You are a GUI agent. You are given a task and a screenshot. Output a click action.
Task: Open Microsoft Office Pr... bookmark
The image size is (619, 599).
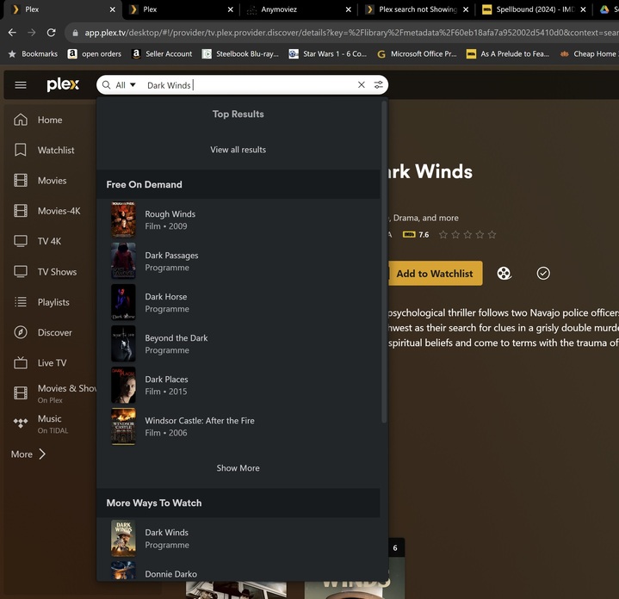pos(417,53)
